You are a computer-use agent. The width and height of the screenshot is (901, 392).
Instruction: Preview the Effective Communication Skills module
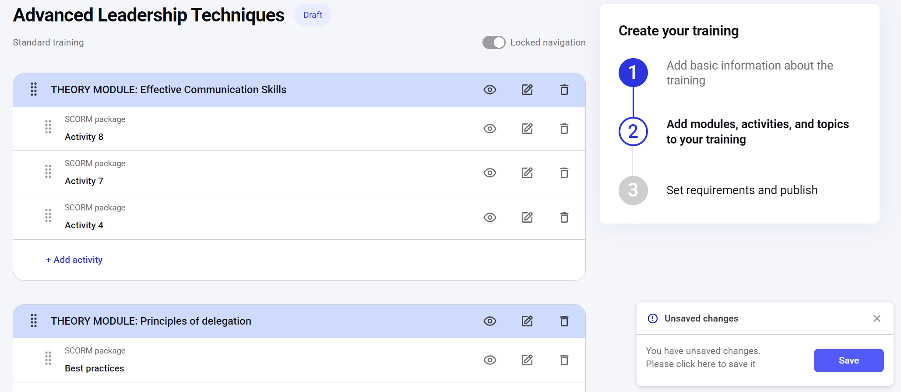(490, 90)
